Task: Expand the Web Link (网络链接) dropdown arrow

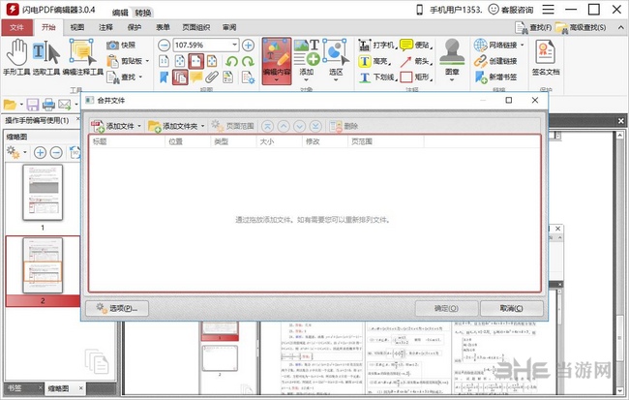Action: tap(522, 45)
